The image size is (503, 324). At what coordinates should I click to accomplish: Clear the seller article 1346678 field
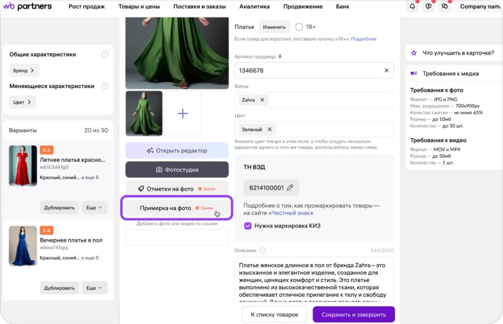386,70
